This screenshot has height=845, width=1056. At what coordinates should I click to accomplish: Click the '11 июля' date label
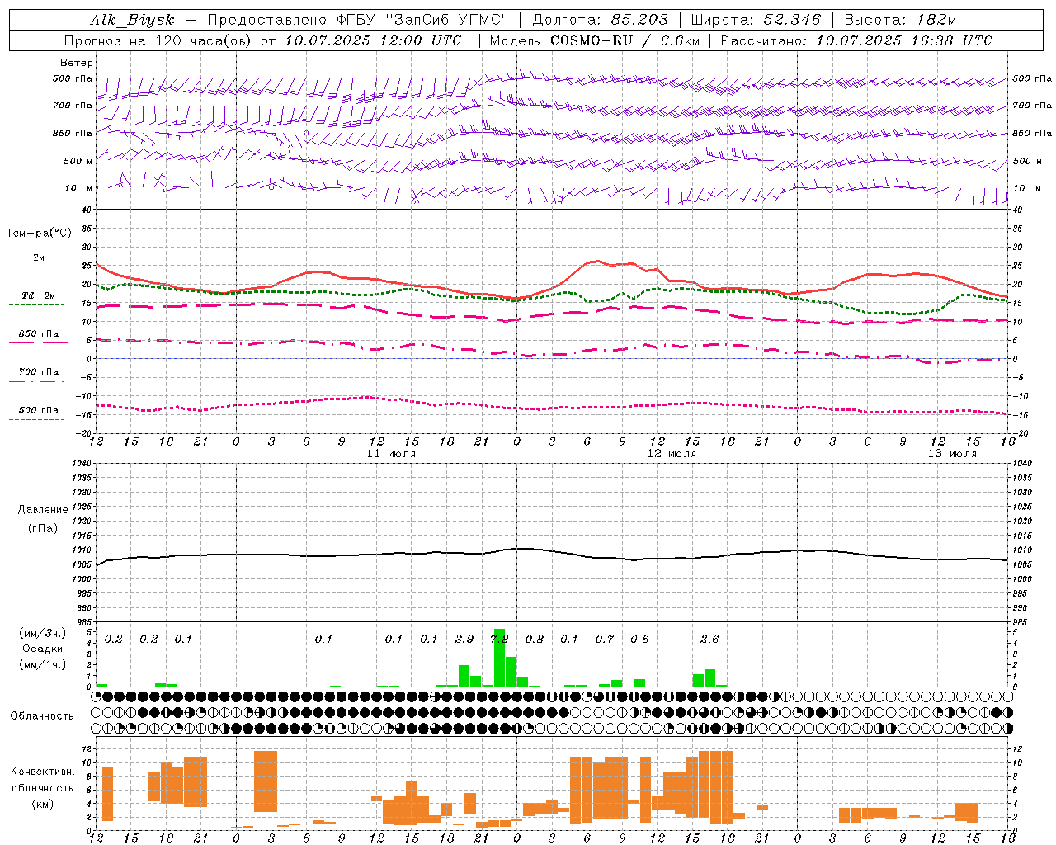(391, 454)
